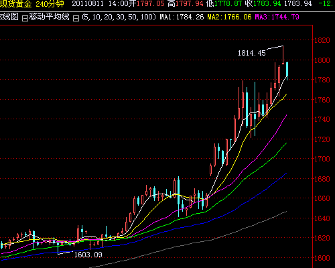Collapse the box before (5,10,20,30,50,100)
The width and height of the screenshot is (335, 268).
(76, 18)
